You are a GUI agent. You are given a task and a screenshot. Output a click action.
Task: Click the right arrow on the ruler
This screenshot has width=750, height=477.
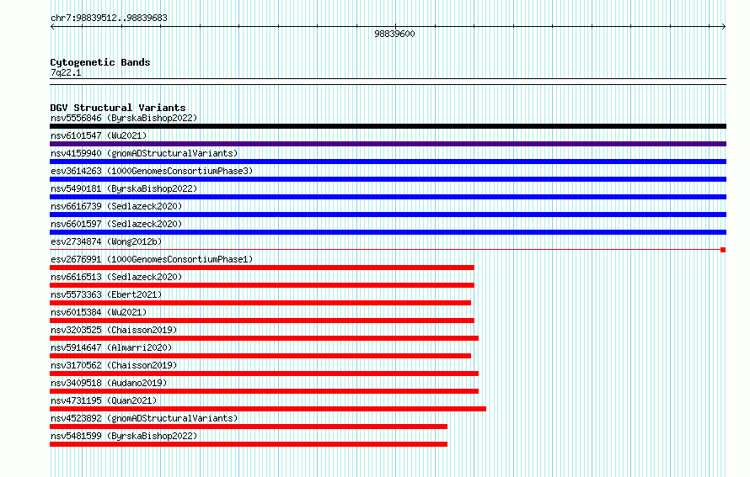(x=724, y=27)
